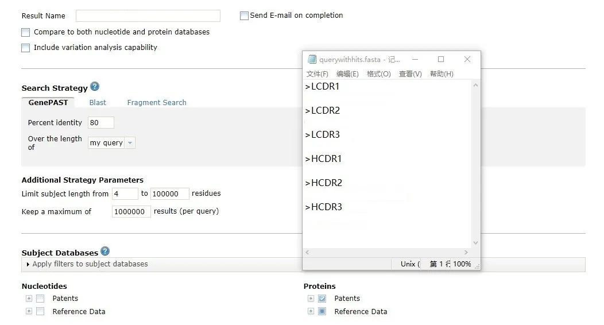Click the Notepad file icon in title bar

tap(312, 59)
